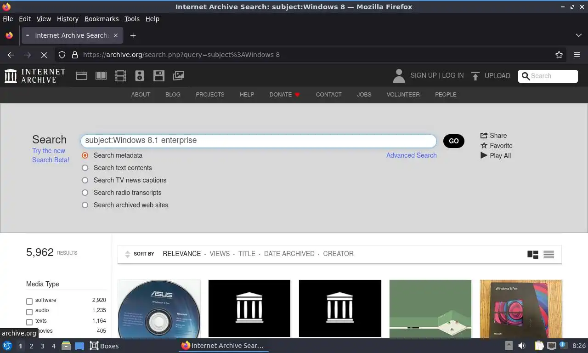588x353 pixels.
Task: Click the Favorite link
Action: [496, 146]
